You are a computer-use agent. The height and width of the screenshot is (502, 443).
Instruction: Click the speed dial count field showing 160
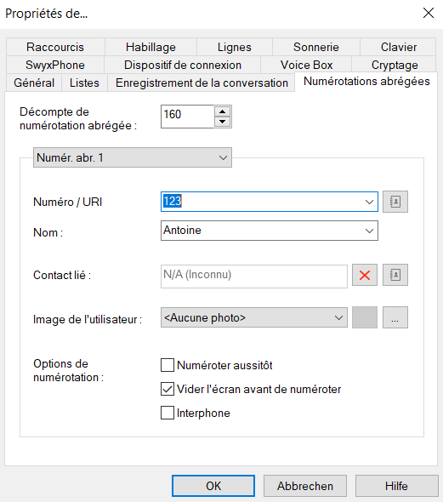(x=187, y=117)
